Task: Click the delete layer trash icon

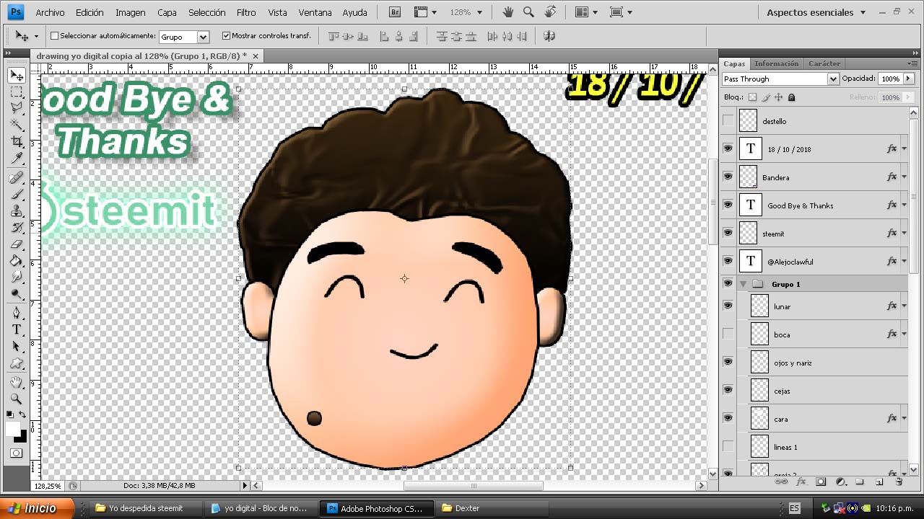Action: click(x=899, y=482)
